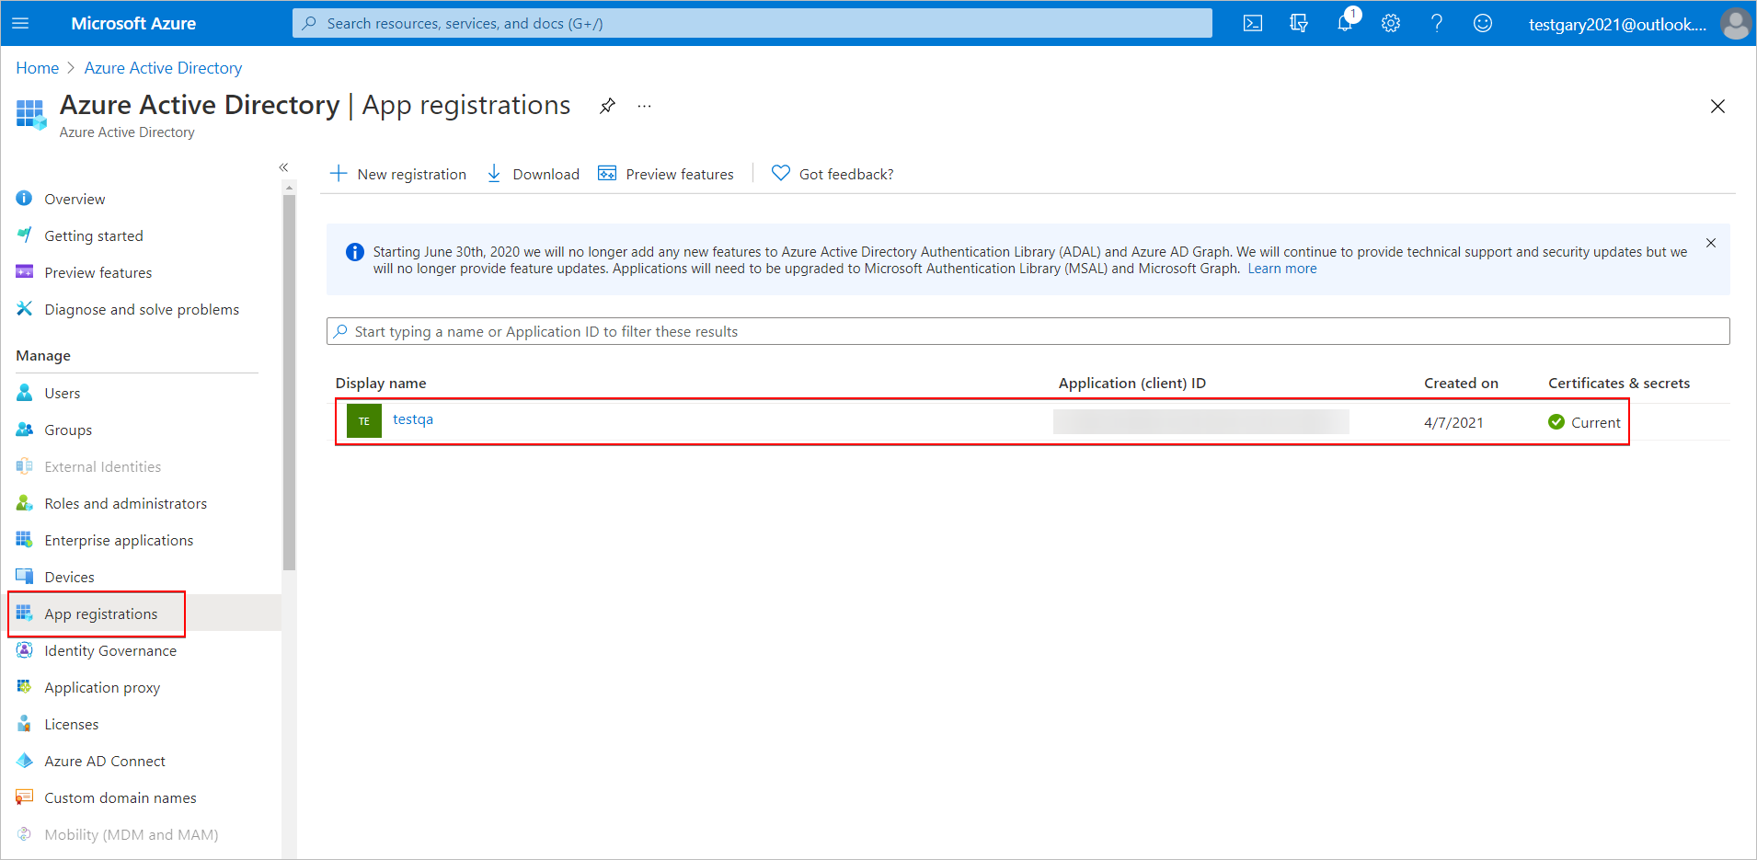Screen dimensions: 1757x860
Task: Select Enterprise applications in sidebar
Action: click(x=119, y=541)
